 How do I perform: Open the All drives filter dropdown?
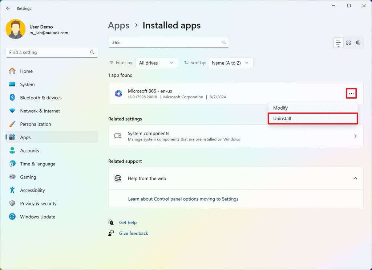[156, 63]
